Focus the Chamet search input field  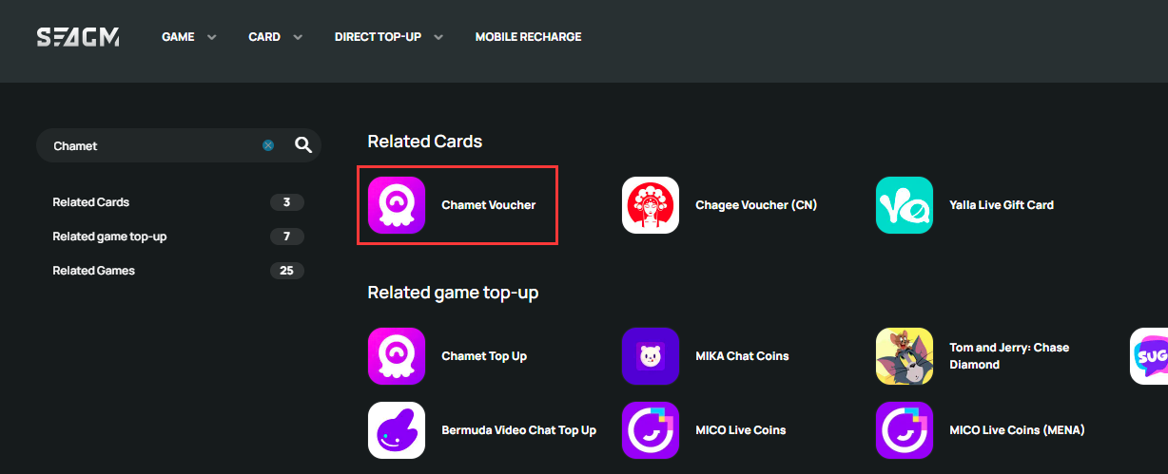(x=152, y=145)
